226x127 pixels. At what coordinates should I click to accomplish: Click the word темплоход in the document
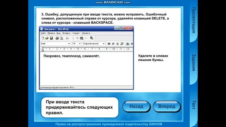71,56
